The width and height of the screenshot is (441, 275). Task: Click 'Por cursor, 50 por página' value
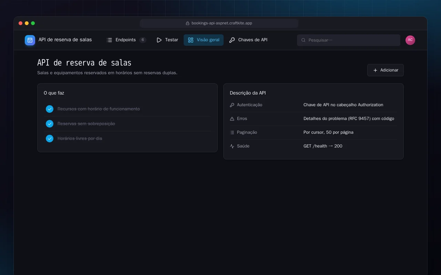tap(328, 132)
